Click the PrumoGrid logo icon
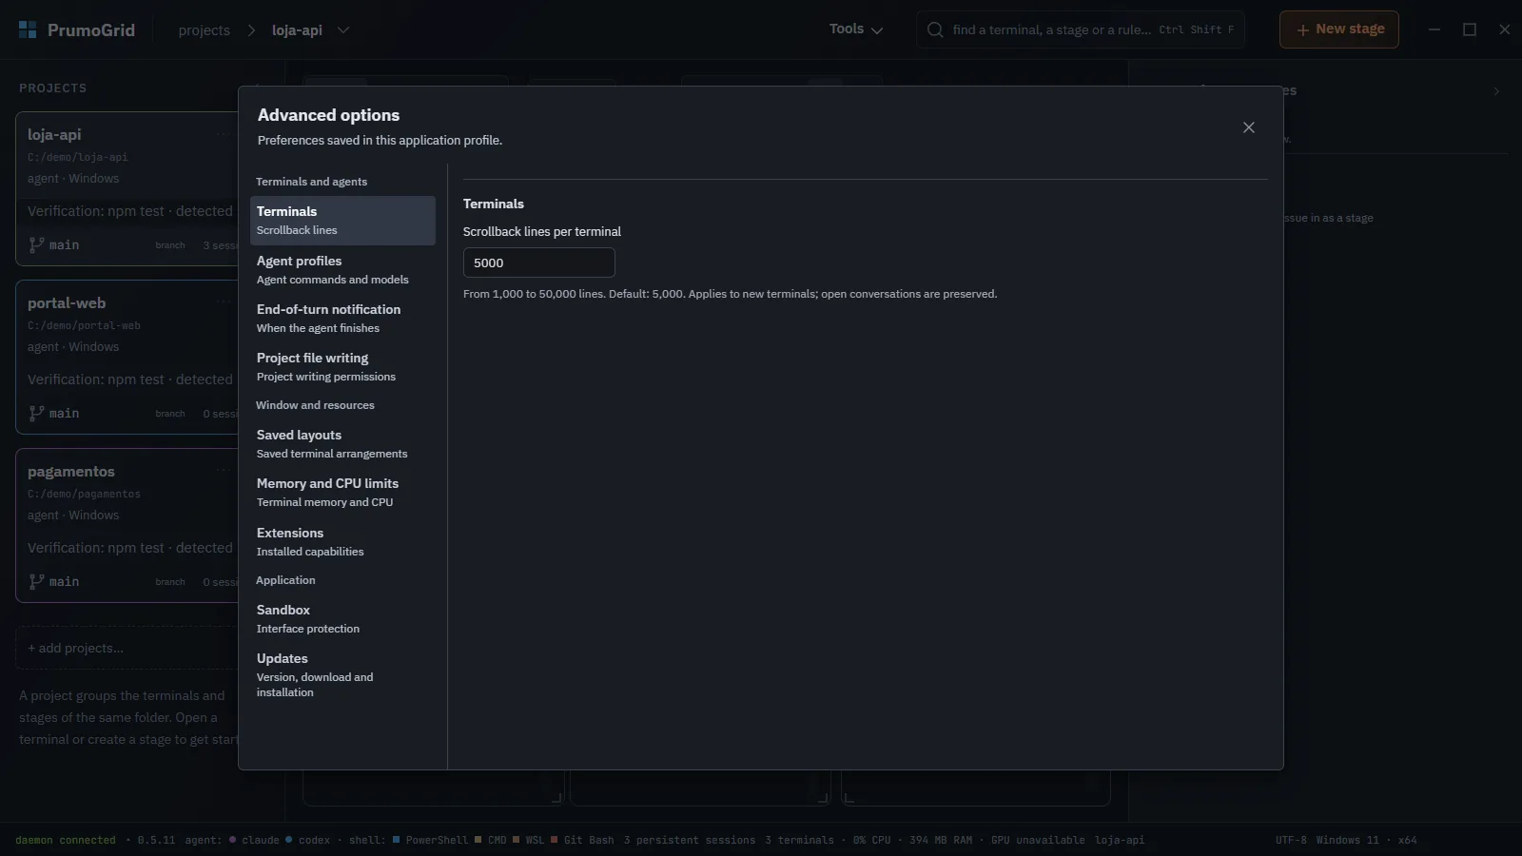 (x=28, y=30)
